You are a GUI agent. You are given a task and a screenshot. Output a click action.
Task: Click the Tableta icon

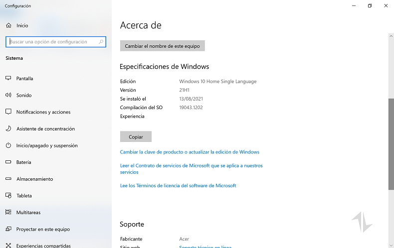click(x=8, y=195)
